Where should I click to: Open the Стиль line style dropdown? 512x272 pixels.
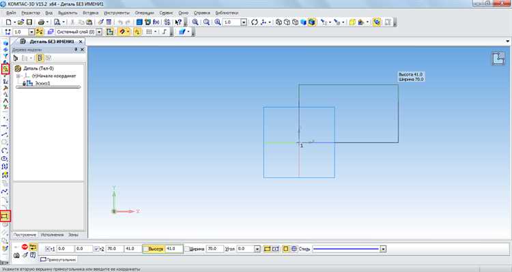[x=383, y=249]
